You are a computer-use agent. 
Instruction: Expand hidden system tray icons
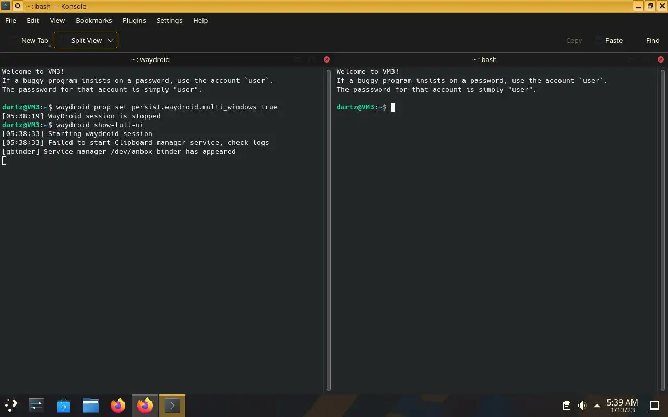(597, 406)
